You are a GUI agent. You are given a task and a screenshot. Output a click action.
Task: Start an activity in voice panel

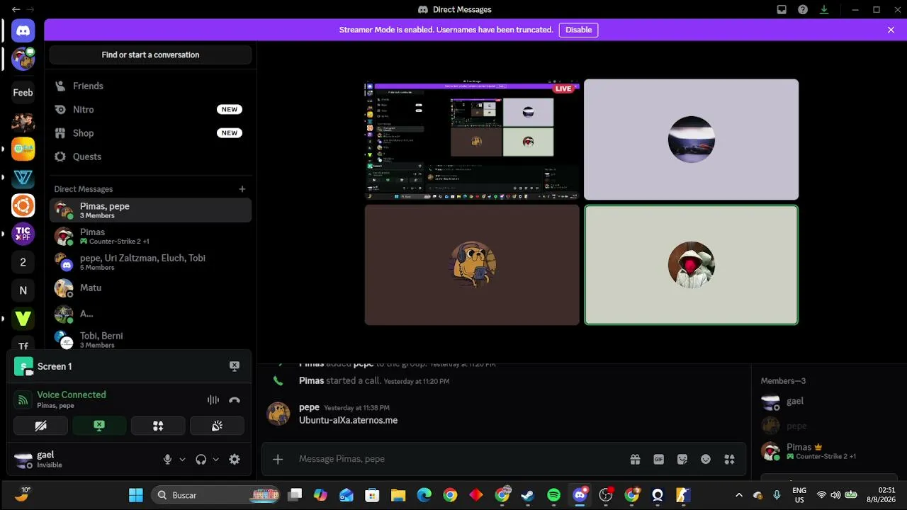(158, 426)
